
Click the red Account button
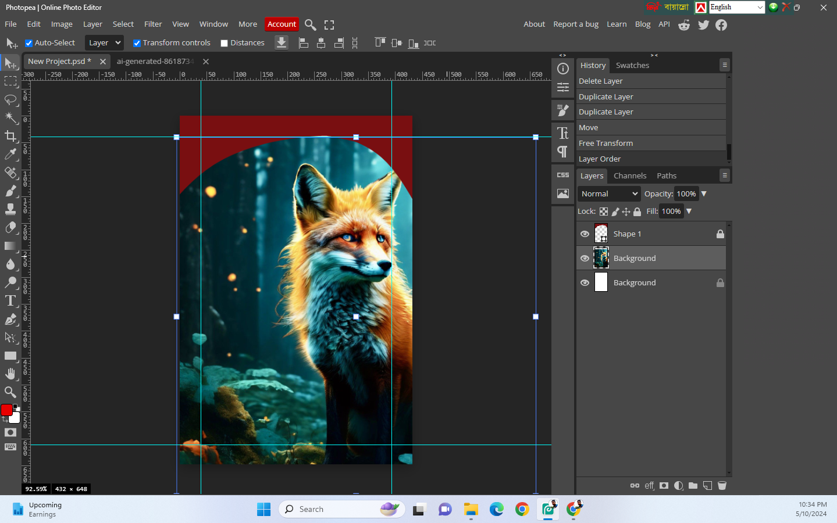point(282,24)
